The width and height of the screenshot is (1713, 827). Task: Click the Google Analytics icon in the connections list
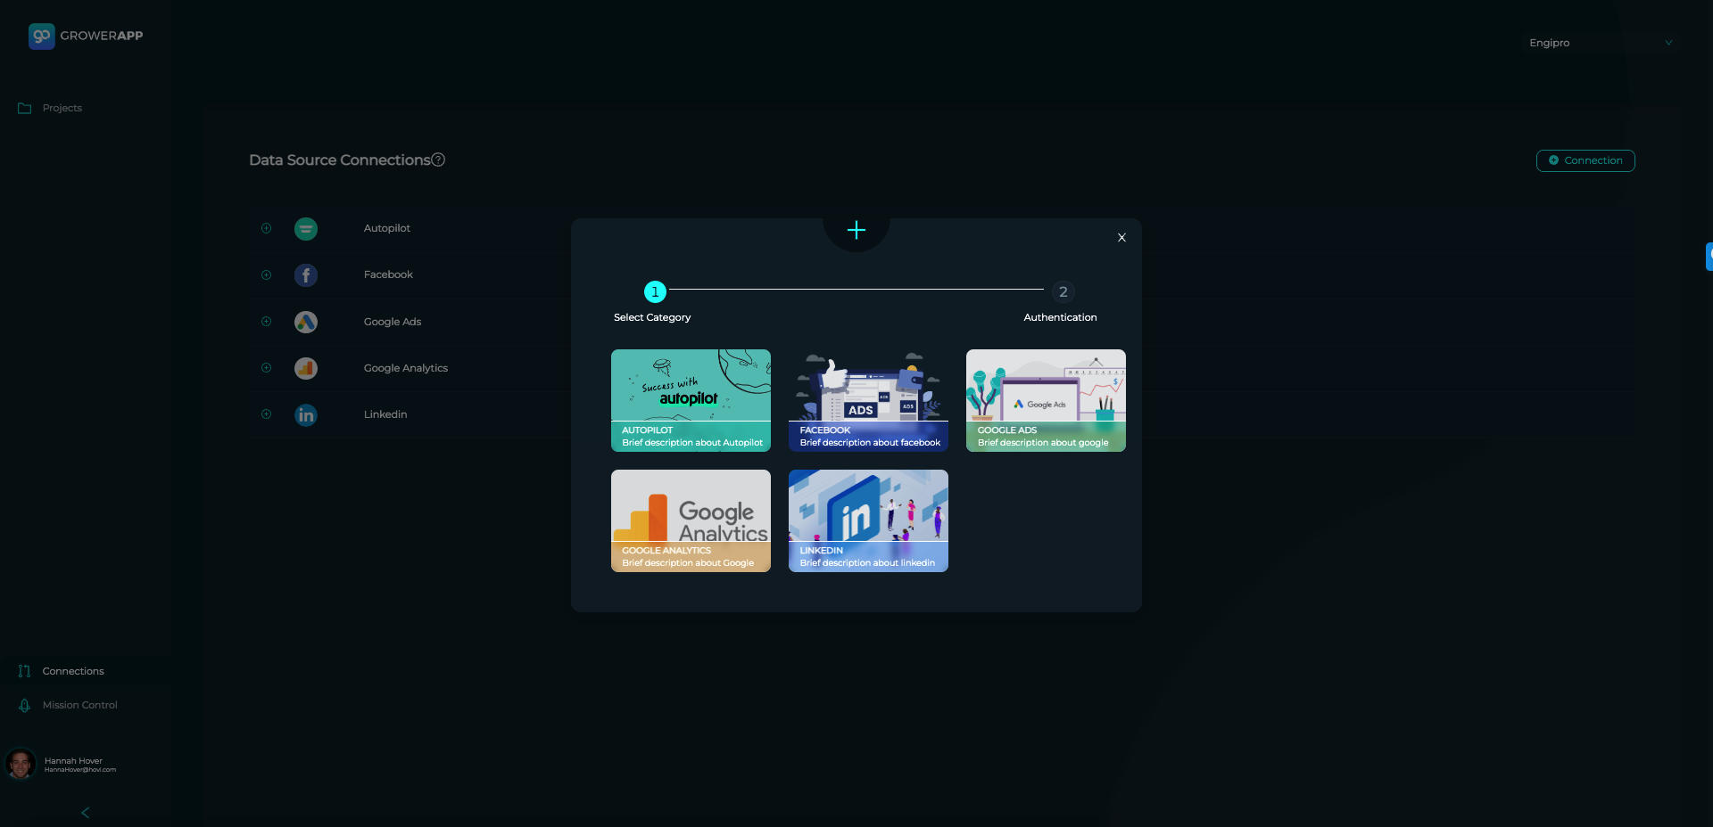coord(306,368)
